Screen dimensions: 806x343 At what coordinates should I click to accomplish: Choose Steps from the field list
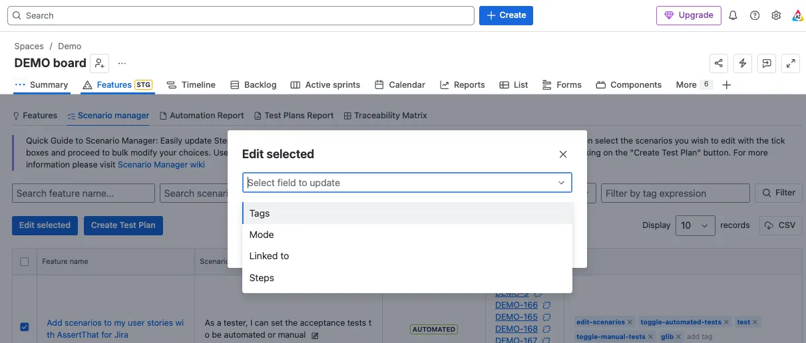pyautogui.click(x=407, y=278)
